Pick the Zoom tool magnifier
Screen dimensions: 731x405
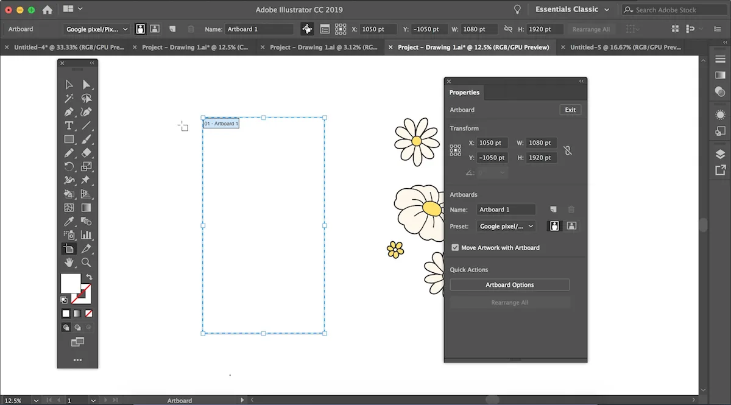86,262
